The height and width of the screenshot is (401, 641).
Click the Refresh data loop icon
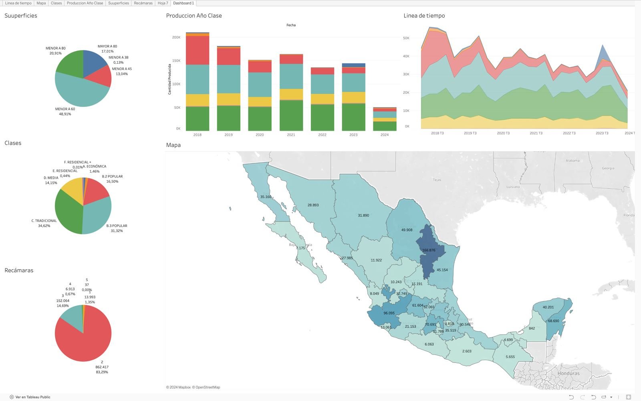coord(604,397)
